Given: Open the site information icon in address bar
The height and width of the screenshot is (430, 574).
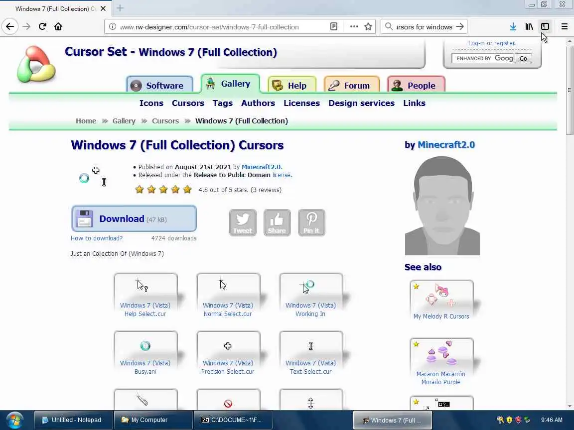Looking at the screenshot, I should (113, 27).
